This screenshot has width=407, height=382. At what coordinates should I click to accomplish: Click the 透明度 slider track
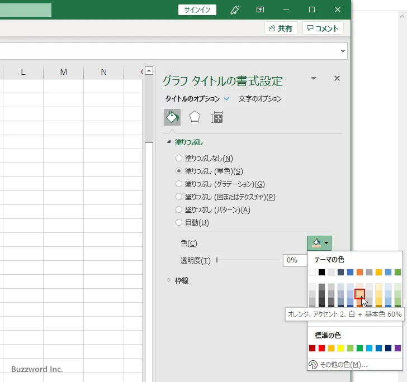tap(248, 260)
